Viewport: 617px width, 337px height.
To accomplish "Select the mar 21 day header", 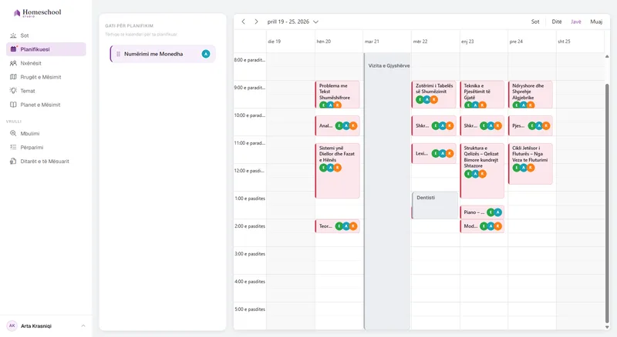I will pos(387,42).
